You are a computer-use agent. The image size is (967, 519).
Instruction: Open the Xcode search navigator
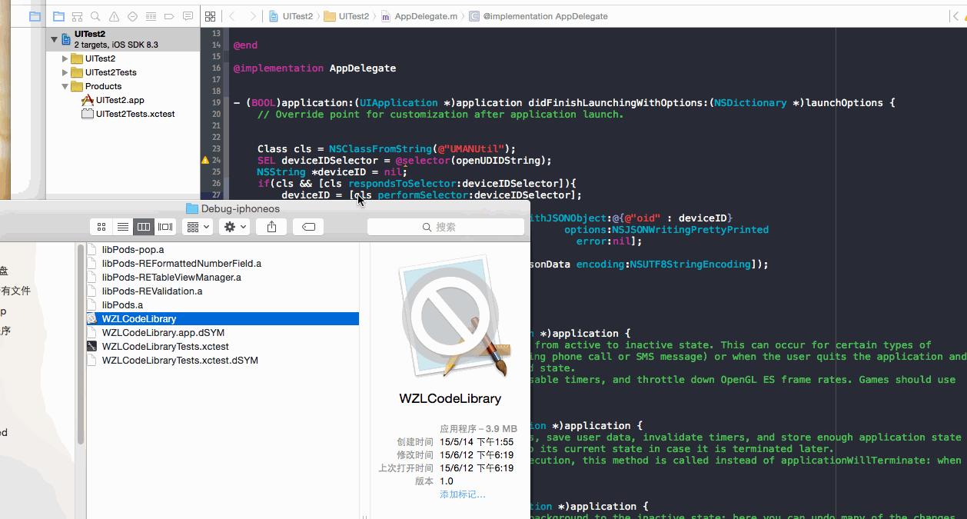click(x=95, y=15)
